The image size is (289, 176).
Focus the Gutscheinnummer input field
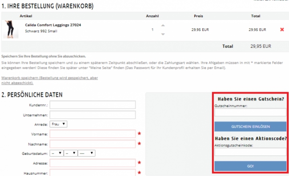[x=250, y=112]
